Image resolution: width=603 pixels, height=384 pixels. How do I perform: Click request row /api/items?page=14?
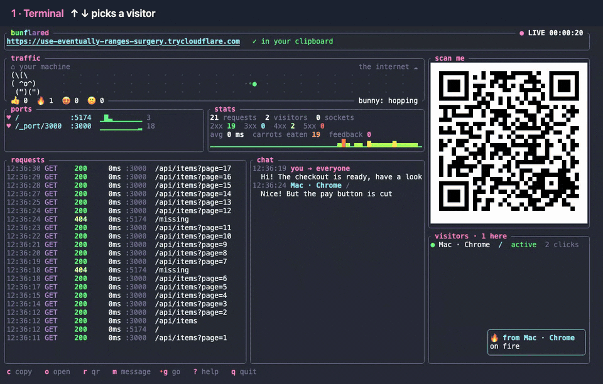tap(119, 194)
